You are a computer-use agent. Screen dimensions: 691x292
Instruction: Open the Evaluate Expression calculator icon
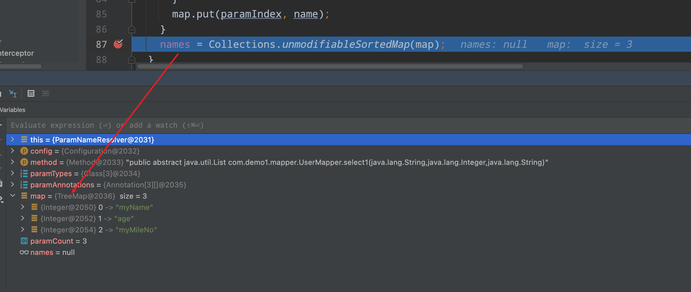pyautogui.click(x=31, y=93)
